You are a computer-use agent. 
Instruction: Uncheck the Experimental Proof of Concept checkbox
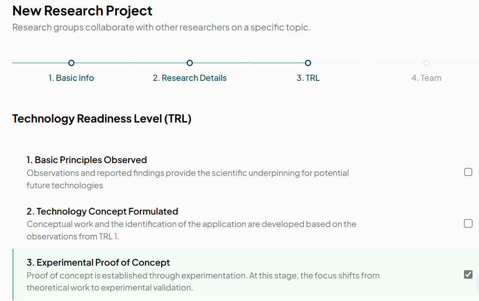[x=468, y=275]
